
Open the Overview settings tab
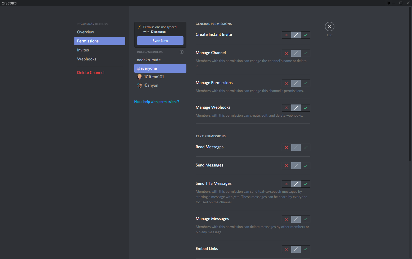click(x=86, y=32)
